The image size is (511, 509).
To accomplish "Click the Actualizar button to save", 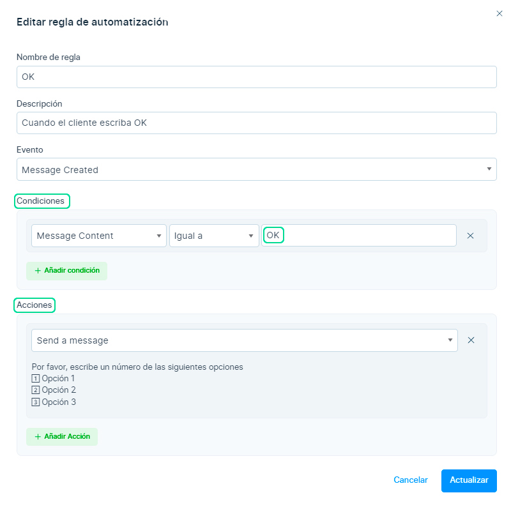I will point(468,480).
